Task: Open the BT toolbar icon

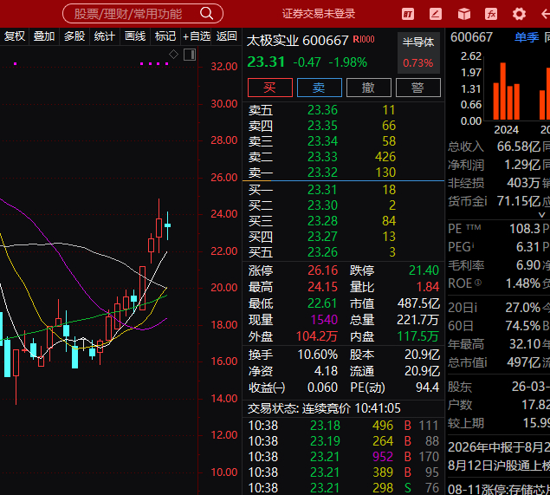Action: pos(408,14)
